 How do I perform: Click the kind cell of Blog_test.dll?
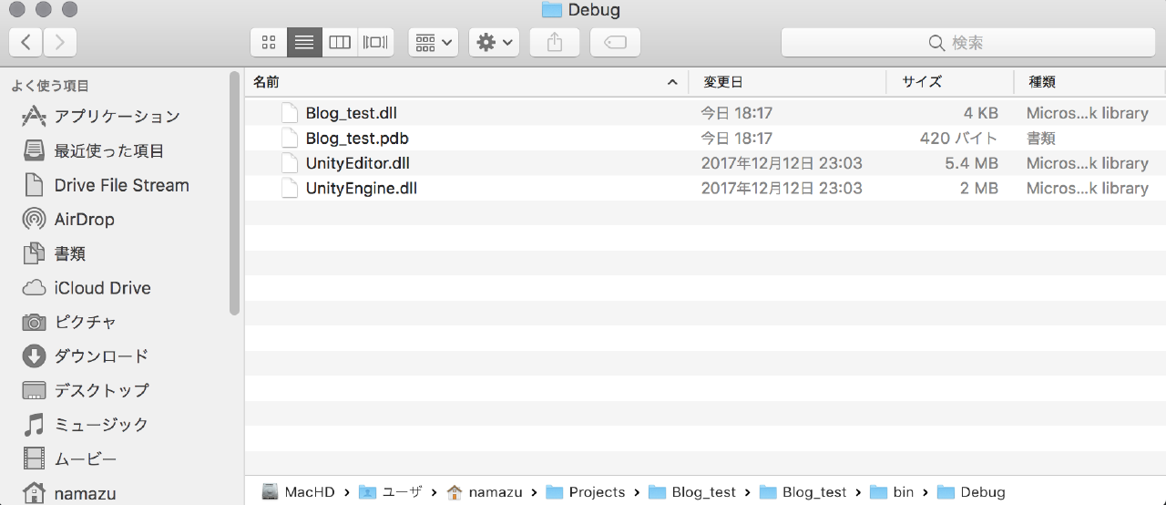pos(1088,113)
